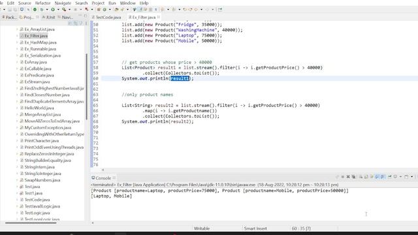This screenshot has width=418, height=235.
Task: Toggle Show Console on standard error change
Action: click(383, 177)
